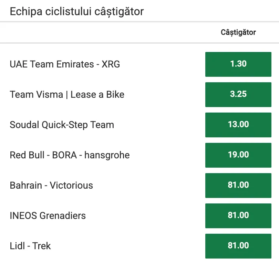279x263 pixels.
Task: Click the divider line below the market title
Action: [x=139, y=22]
